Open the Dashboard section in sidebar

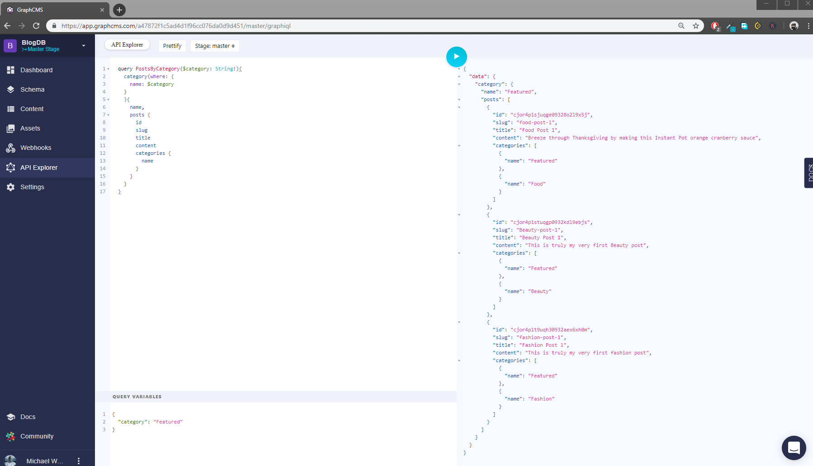[x=36, y=70]
